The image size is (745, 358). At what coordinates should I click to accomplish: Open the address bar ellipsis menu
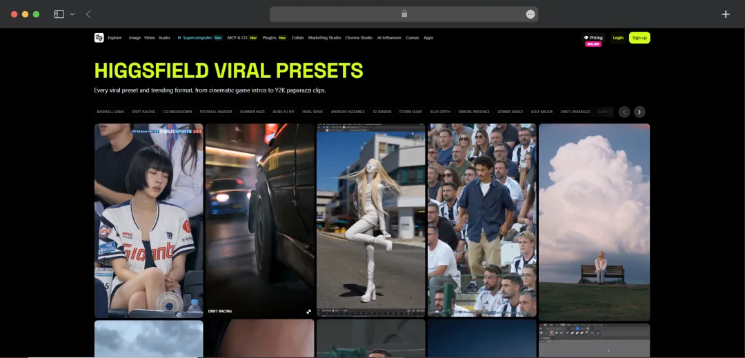530,14
